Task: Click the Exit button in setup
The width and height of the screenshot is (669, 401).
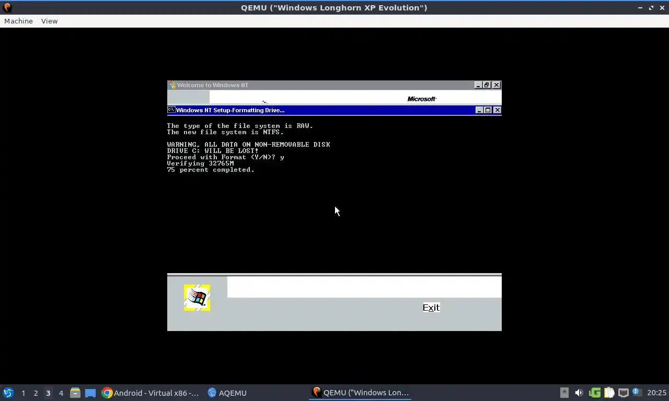Action: (x=431, y=308)
